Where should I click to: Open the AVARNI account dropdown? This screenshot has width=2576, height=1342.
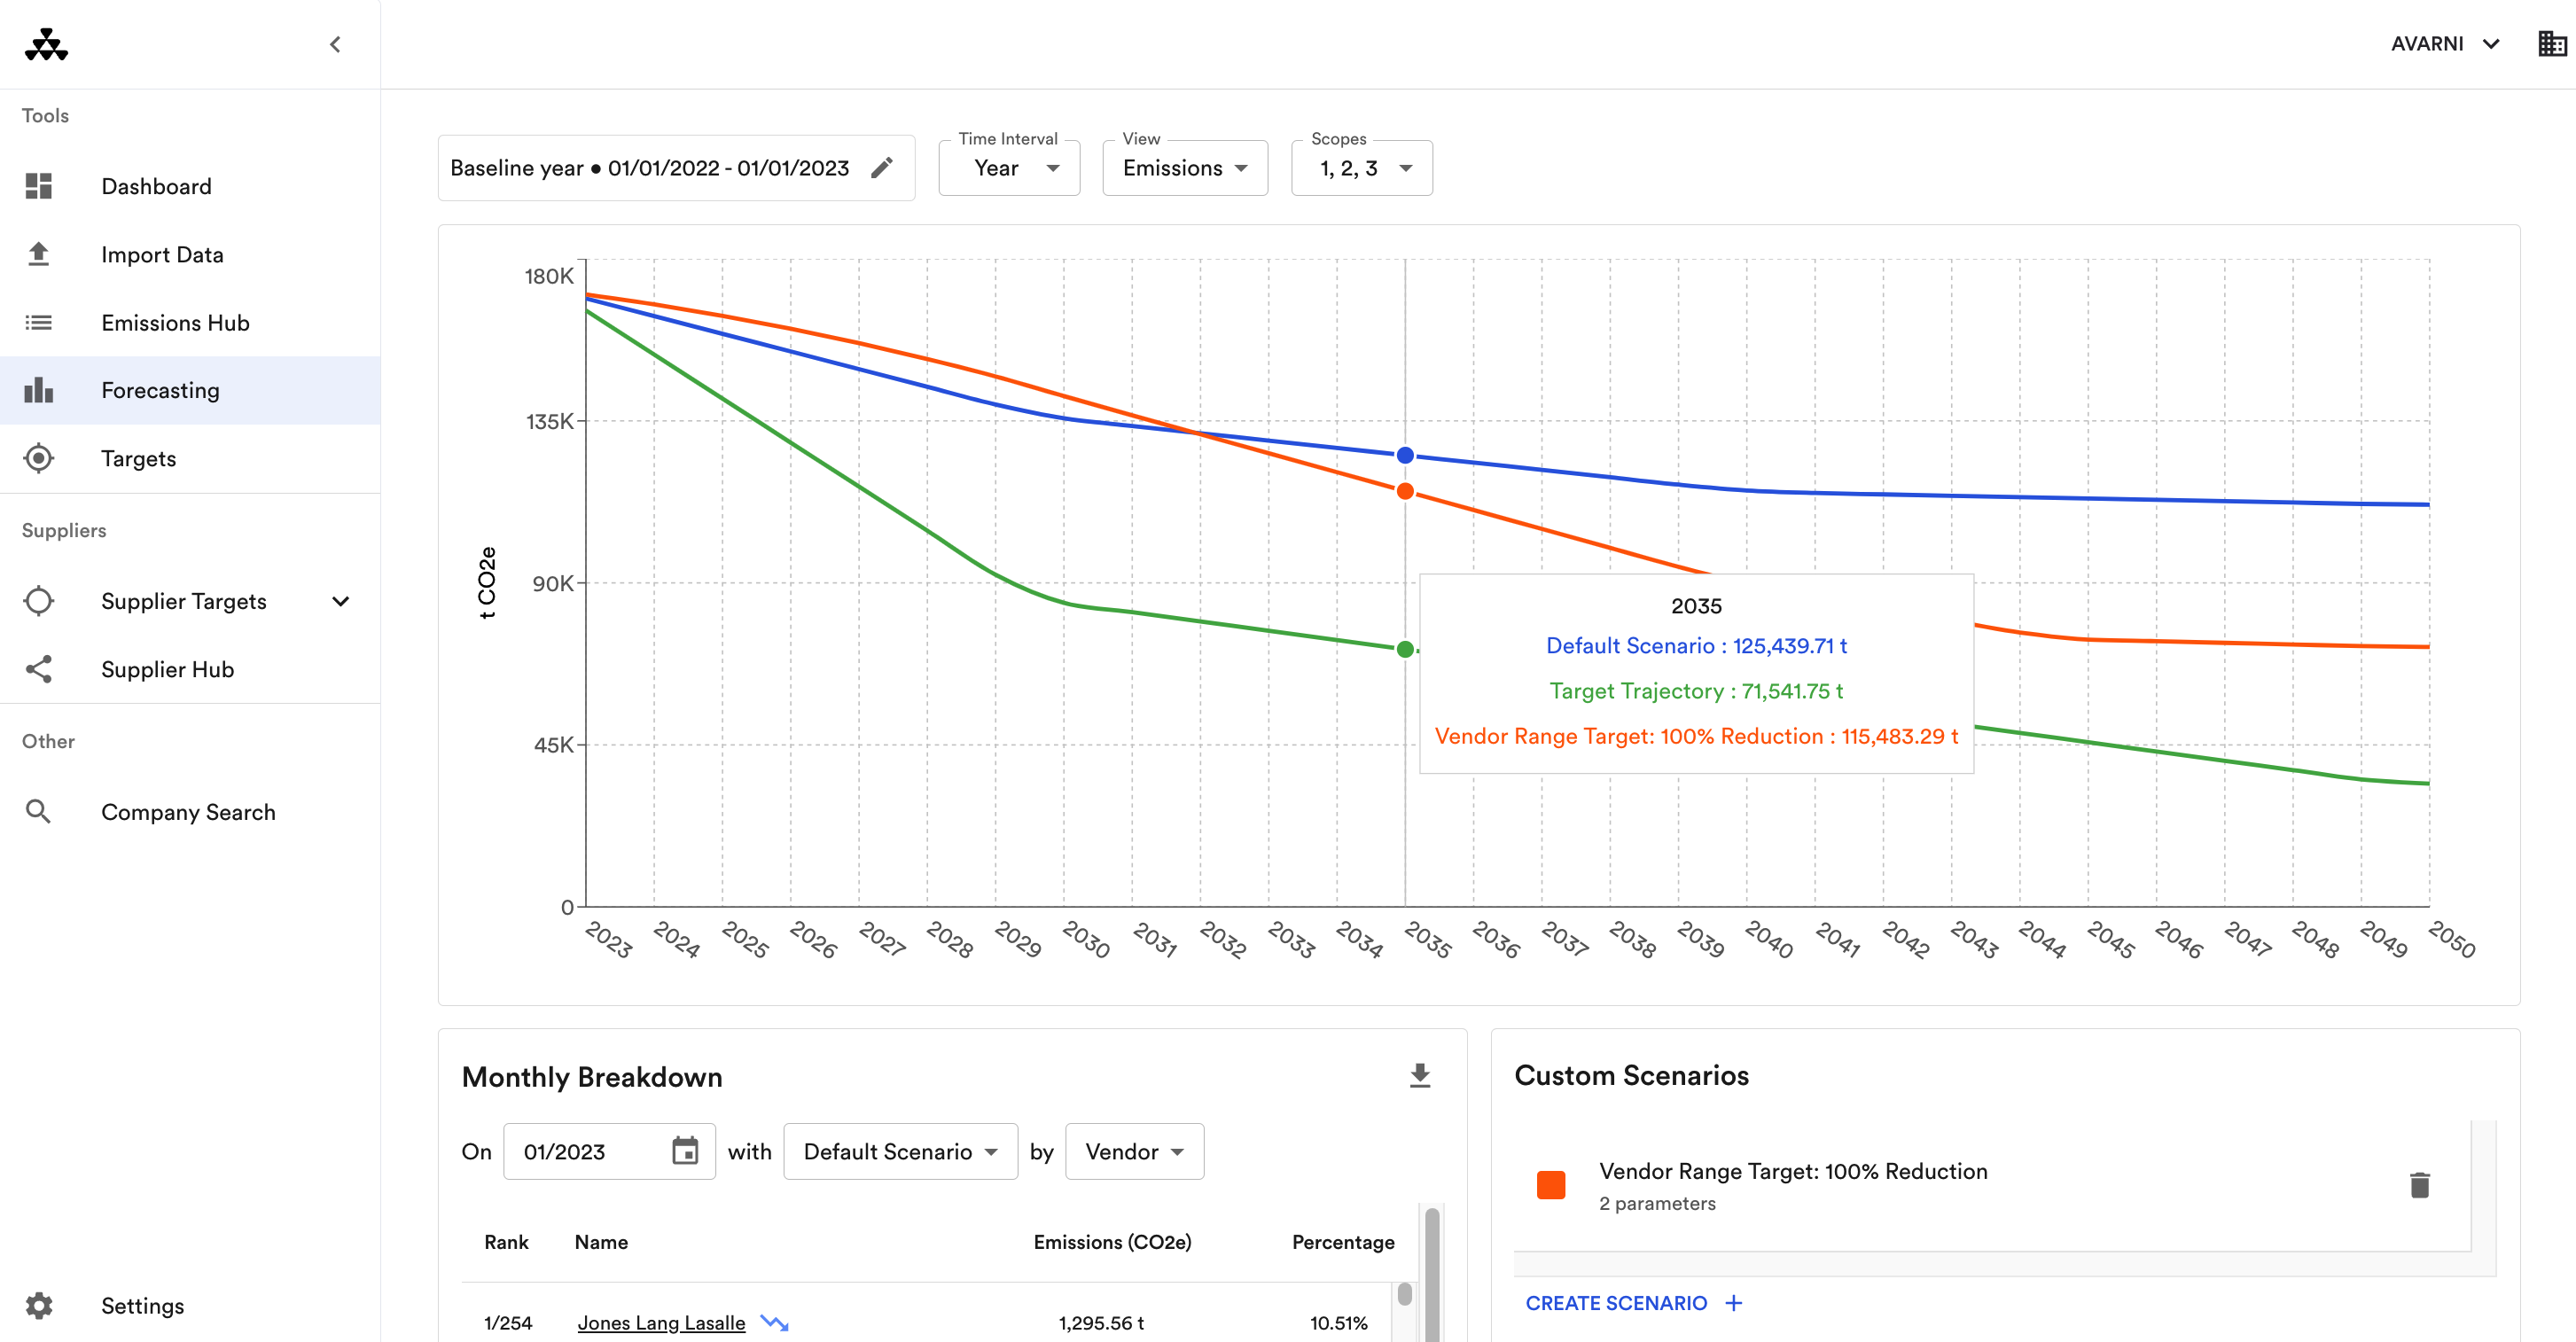click(x=2444, y=44)
